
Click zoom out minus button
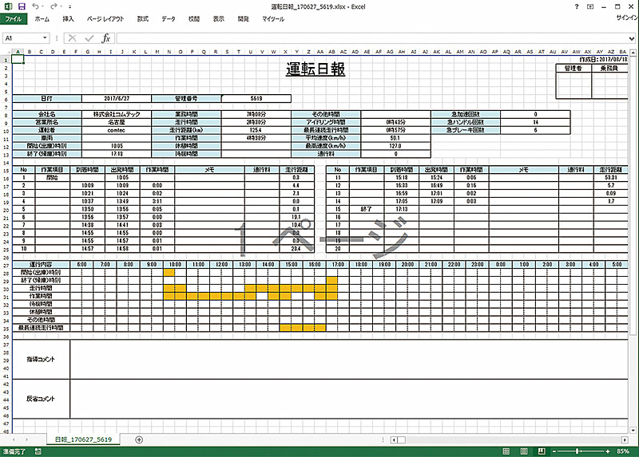pos(554,451)
